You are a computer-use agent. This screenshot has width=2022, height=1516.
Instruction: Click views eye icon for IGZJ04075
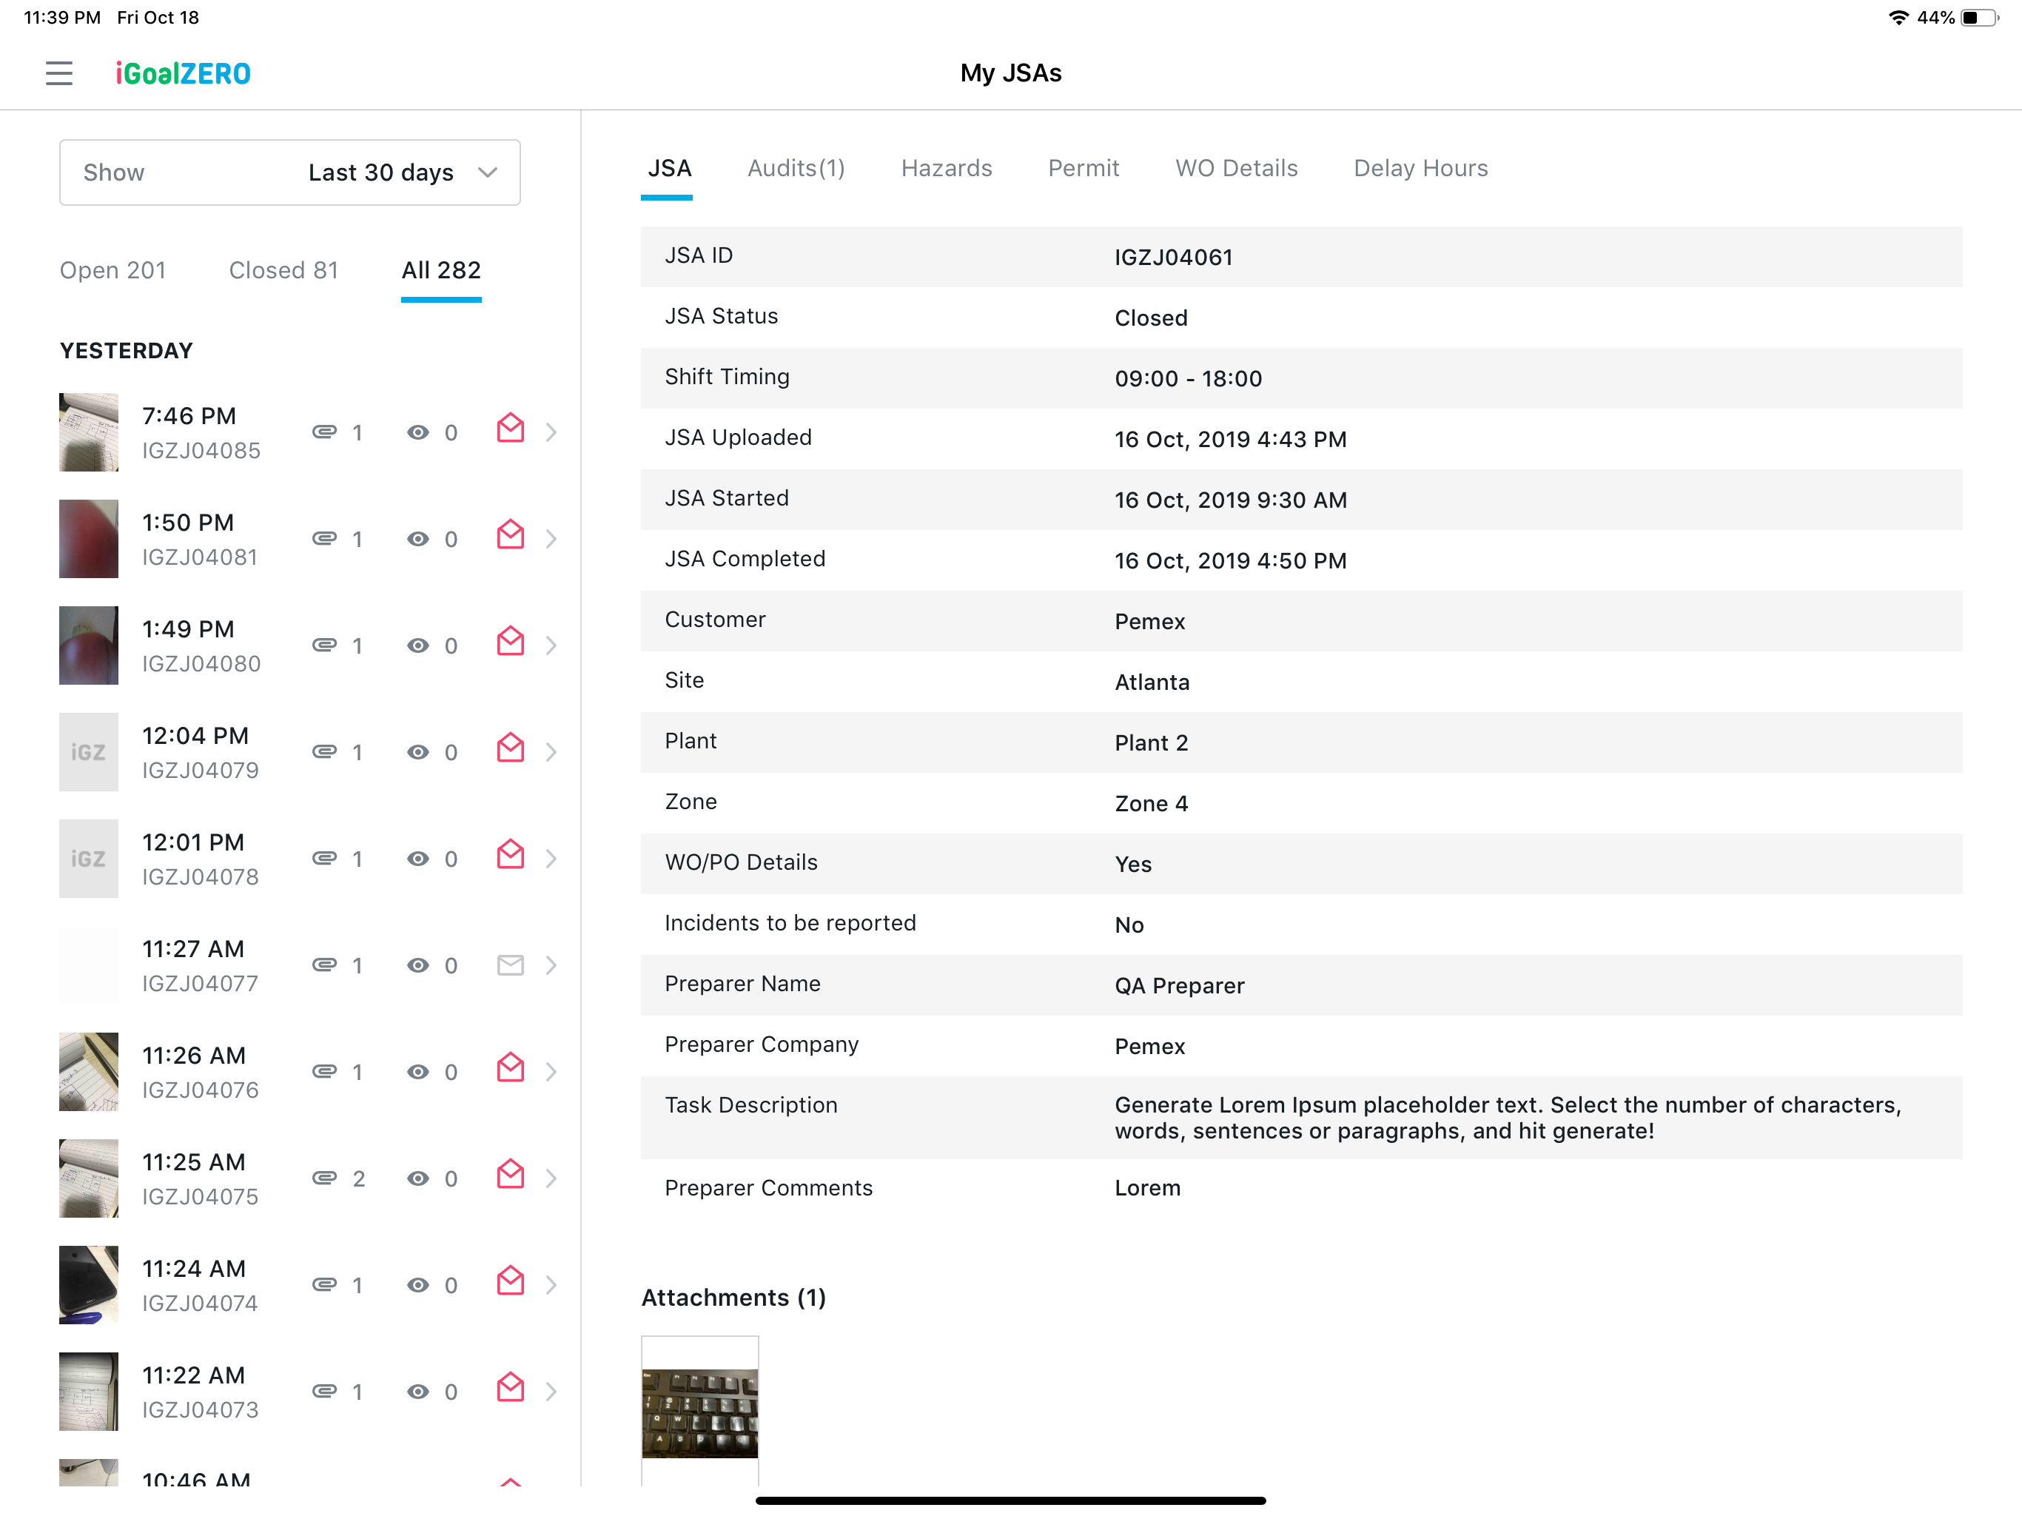(417, 1178)
